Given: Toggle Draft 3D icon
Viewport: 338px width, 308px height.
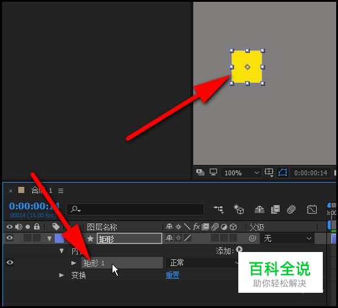Looking at the screenshot, I should coord(239,209).
